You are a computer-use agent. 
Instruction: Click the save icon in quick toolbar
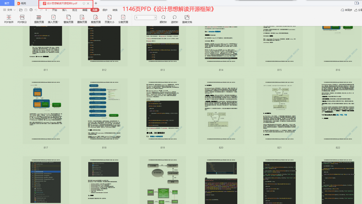pos(26,10)
